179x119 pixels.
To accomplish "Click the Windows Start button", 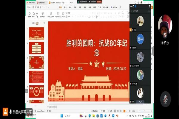I will tap(61, 116).
